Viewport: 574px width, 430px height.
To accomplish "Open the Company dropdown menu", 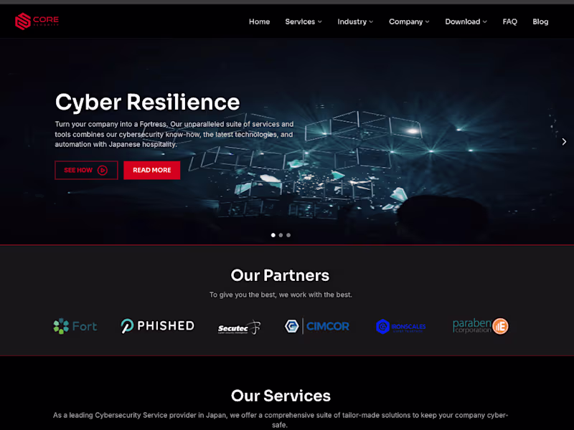I will coord(409,21).
